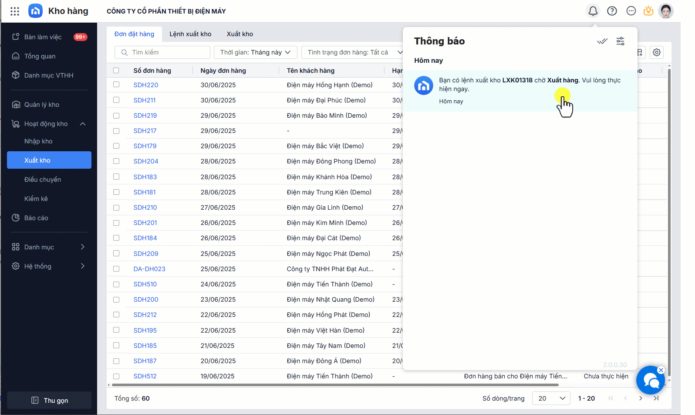This screenshot has height=415, width=695.
Task: Tick the checkbox for order SDH220
Action: click(116, 85)
